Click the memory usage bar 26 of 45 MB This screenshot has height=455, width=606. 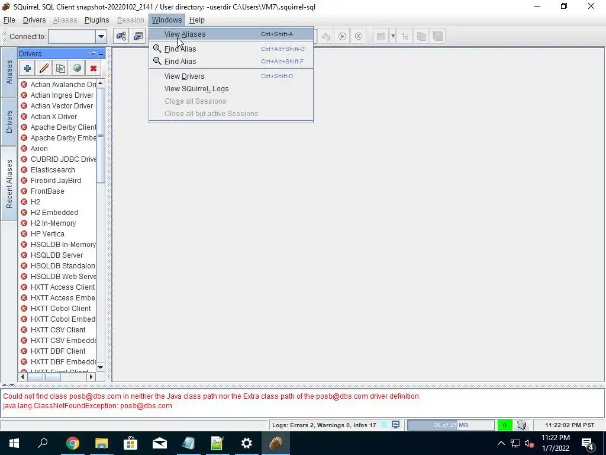pos(450,425)
